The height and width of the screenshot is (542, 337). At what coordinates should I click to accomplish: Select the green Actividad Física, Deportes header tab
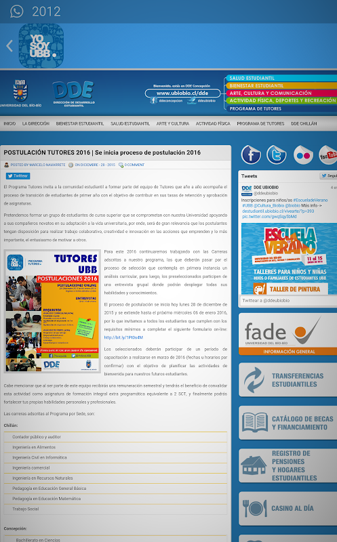coord(281,100)
